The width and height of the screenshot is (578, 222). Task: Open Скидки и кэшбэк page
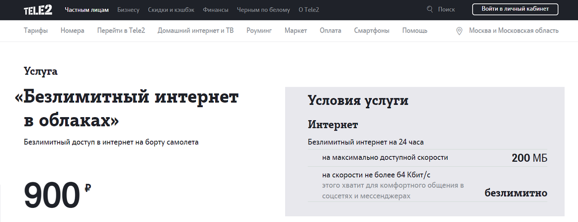[171, 10]
